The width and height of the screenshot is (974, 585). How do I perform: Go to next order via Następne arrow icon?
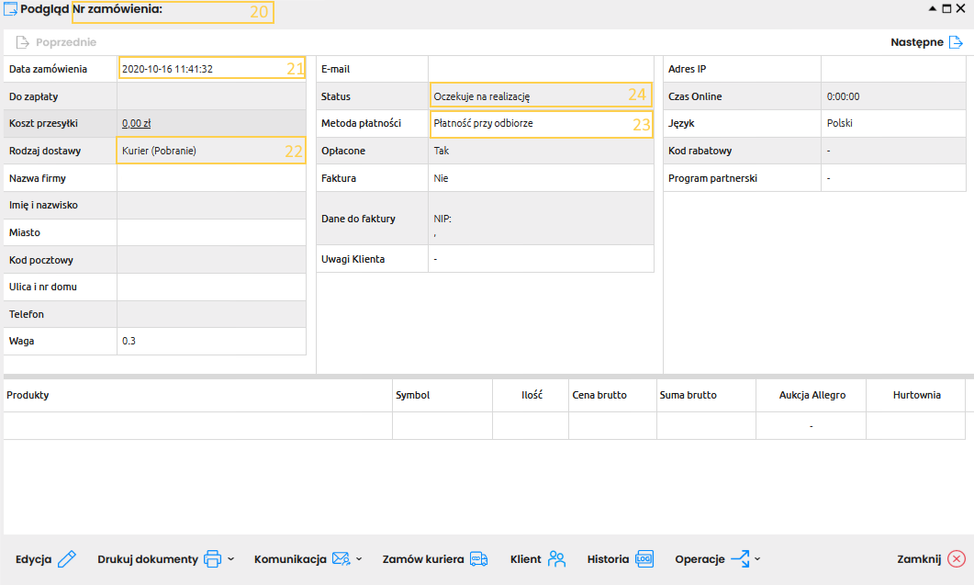956,42
